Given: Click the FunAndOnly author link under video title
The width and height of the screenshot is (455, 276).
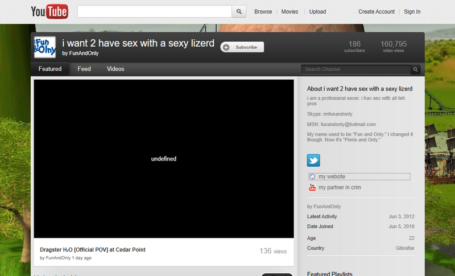Looking at the screenshot, I should pyautogui.click(x=58, y=258).
